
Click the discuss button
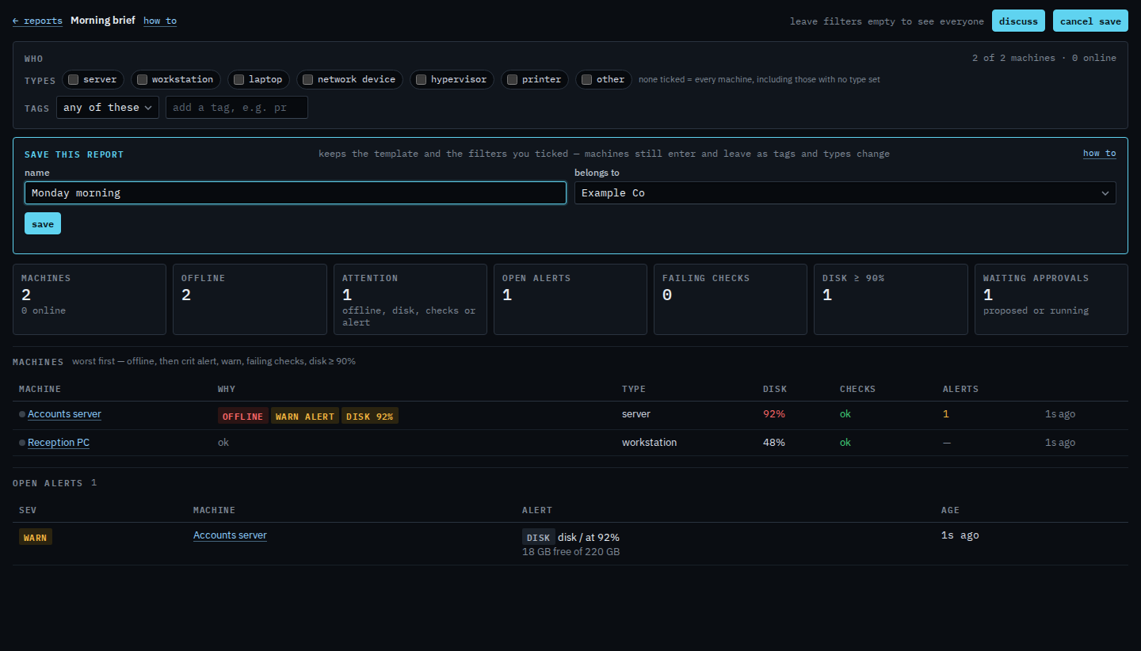(1018, 21)
